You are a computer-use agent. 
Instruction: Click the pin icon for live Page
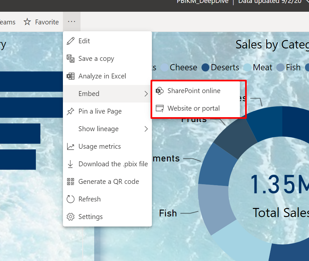[70, 111]
